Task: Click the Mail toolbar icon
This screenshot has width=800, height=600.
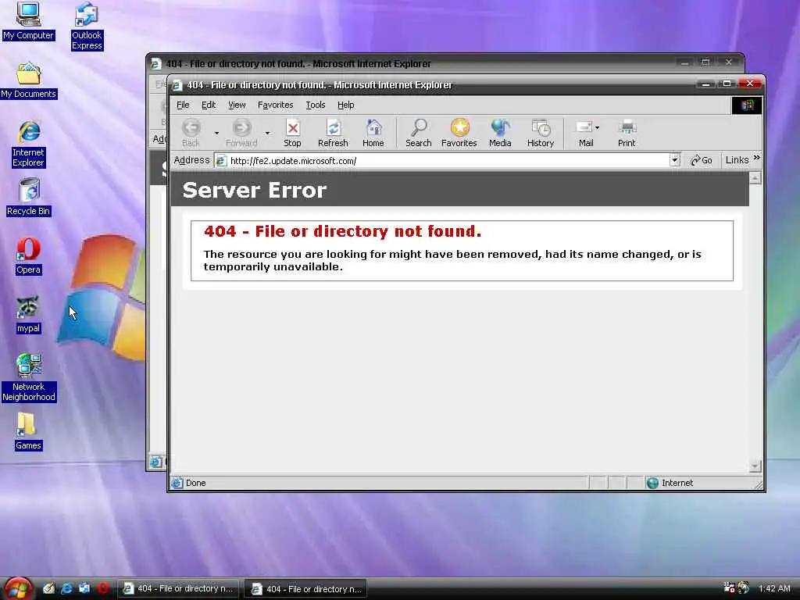Action: tap(584, 133)
